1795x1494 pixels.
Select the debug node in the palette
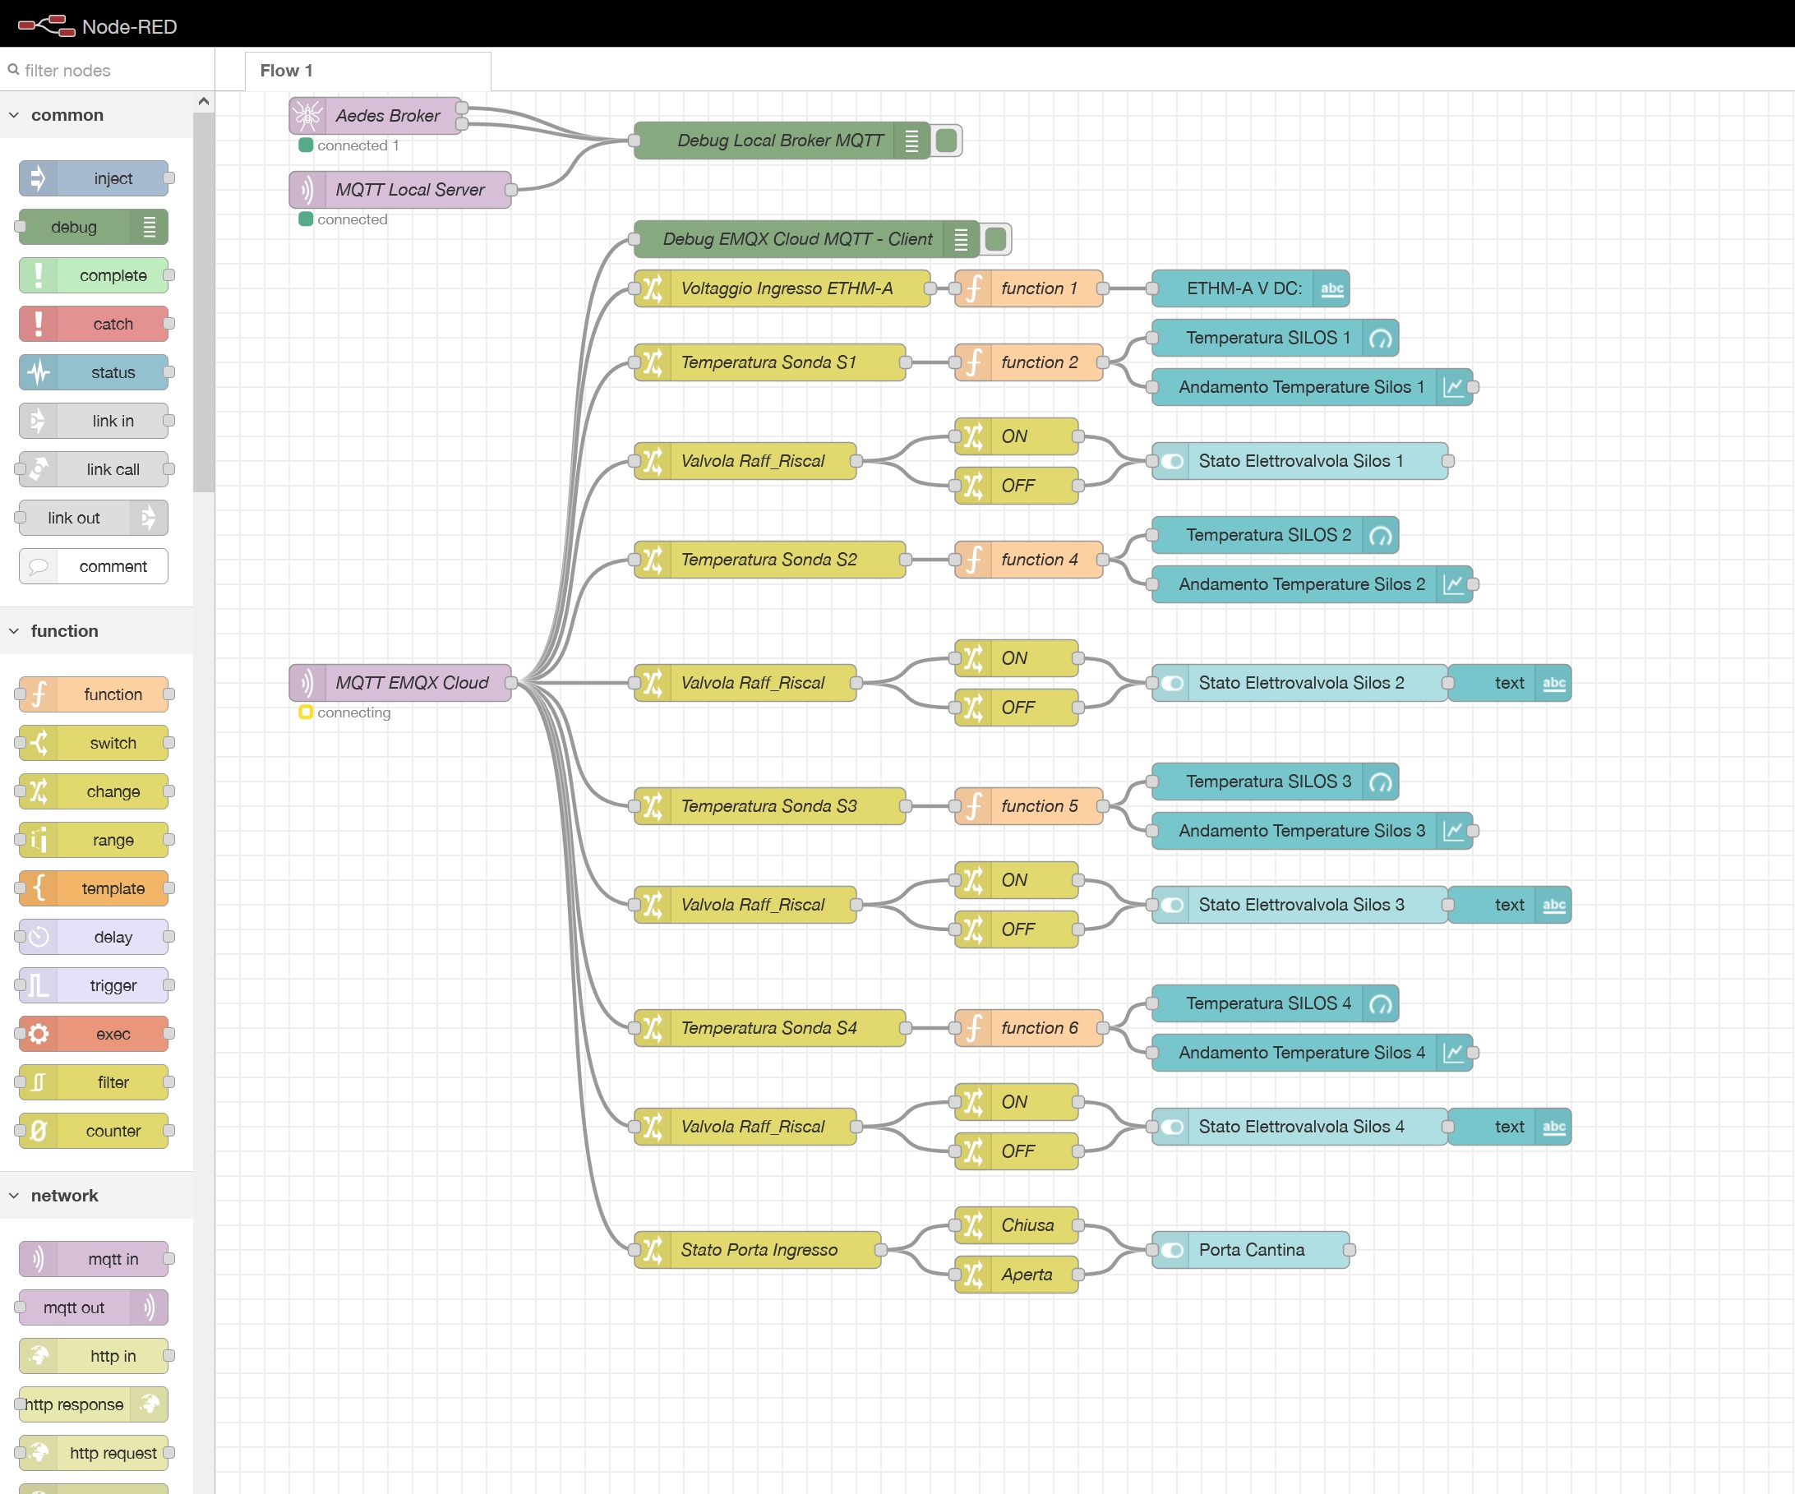[x=94, y=227]
